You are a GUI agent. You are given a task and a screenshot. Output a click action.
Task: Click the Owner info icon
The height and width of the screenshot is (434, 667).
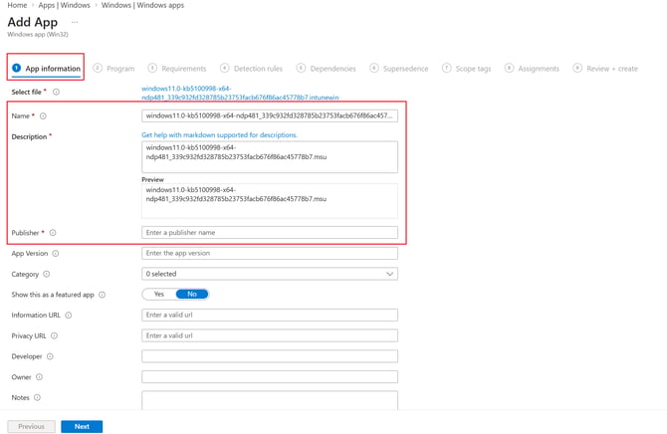[39, 377]
